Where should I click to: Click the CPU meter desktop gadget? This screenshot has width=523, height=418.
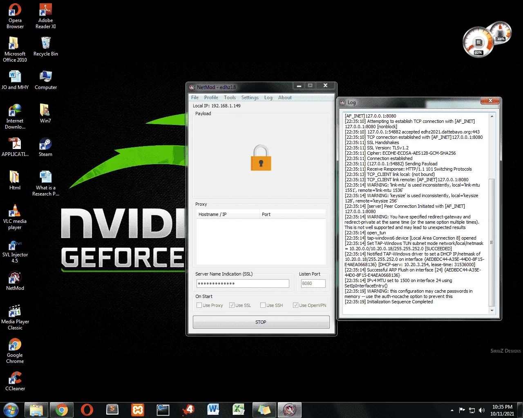478,42
